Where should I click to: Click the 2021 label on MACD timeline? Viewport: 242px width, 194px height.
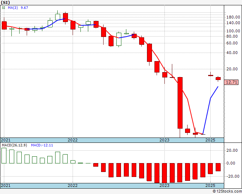click(x=6, y=185)
